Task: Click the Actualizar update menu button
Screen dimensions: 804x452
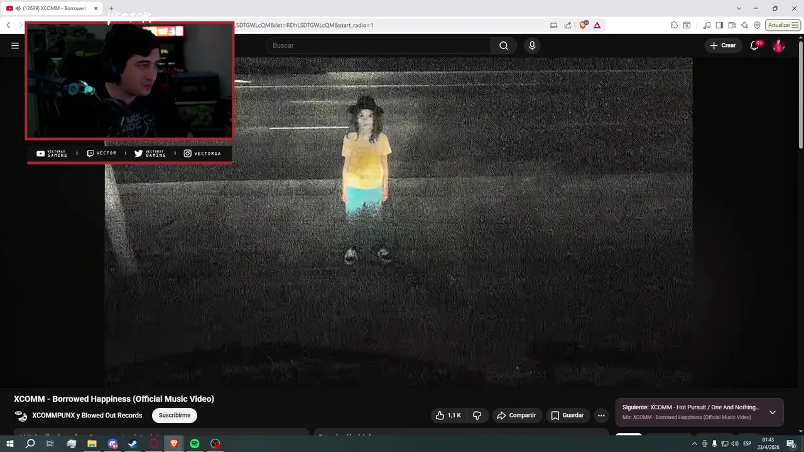Action: [783, 25]
